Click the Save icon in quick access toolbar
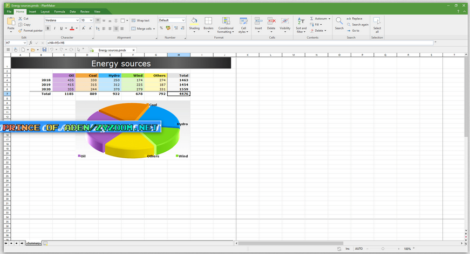This screenshot has width=470, height=254. click(x=44, y=50)
